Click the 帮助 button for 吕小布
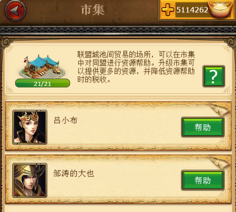Viewport: 236px width, 212px height. [203, 127]
